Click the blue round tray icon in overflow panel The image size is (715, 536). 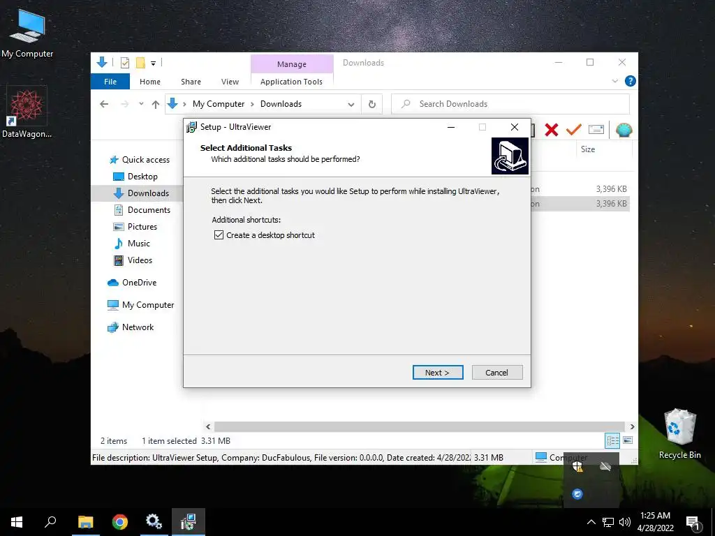click(577, 493)
